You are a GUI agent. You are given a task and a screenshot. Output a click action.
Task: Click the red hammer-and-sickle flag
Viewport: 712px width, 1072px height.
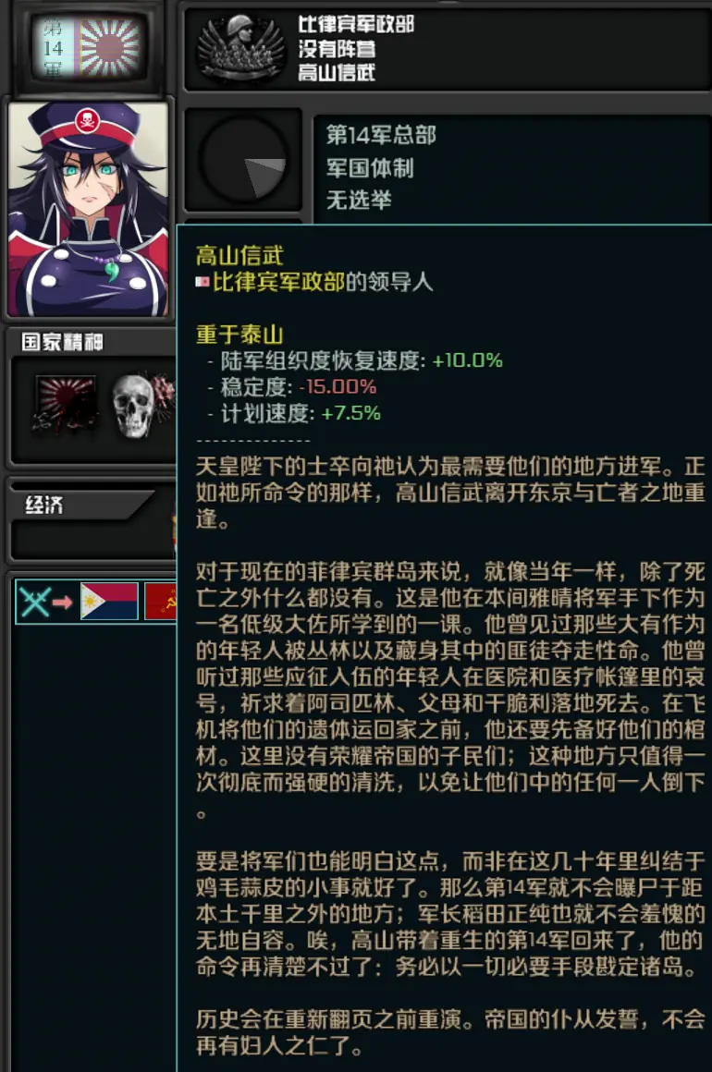point(162,601)
